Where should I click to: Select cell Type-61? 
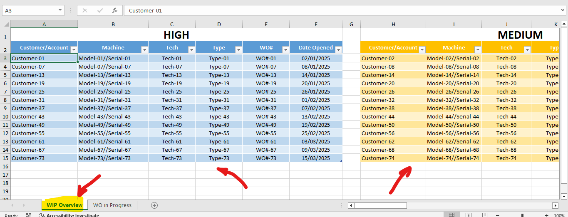click(219, 141)
